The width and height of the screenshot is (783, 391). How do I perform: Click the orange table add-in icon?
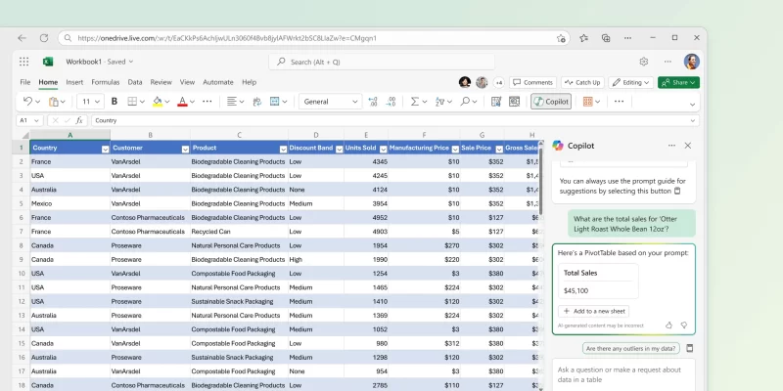[588, 102]
